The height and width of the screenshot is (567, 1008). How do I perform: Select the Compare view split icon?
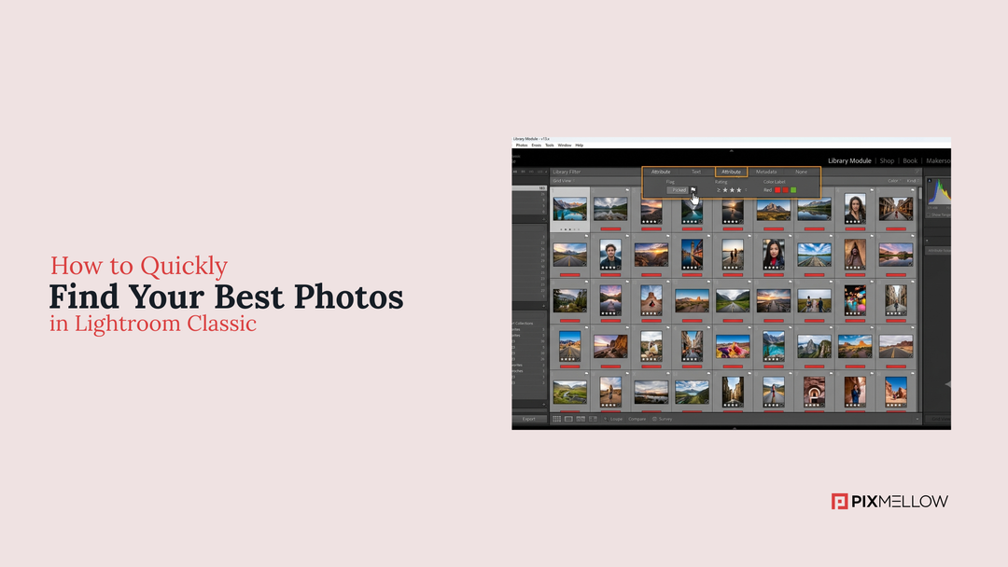coord(581,419)
